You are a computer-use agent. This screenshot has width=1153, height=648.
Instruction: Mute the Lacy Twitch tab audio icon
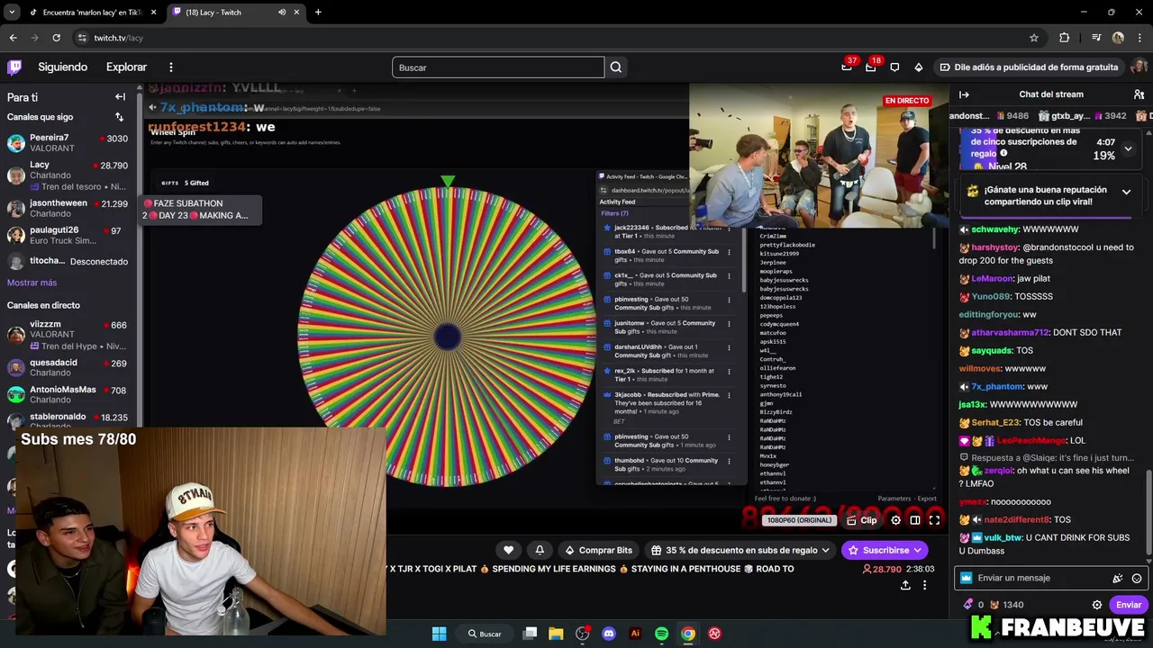[x=282, y=13]
